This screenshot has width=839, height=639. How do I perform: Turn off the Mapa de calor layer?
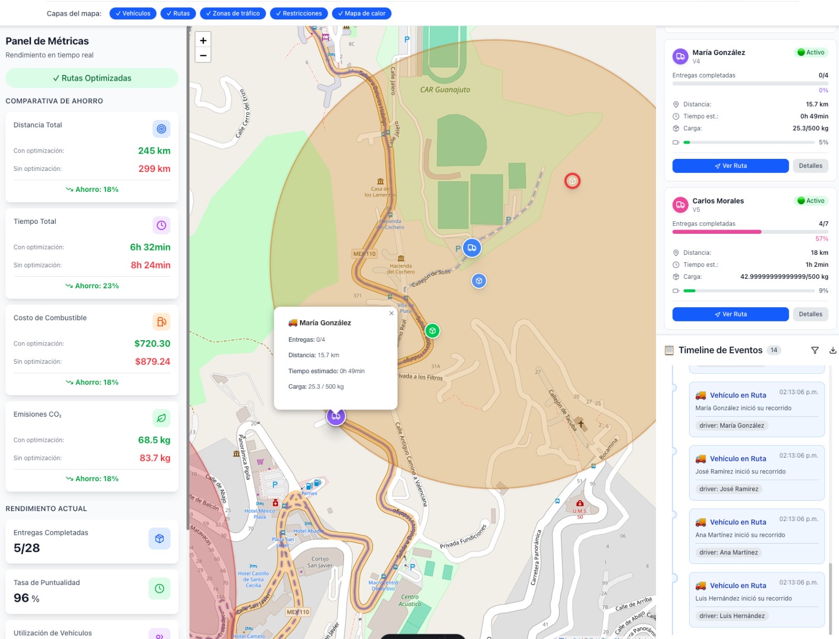coord(361,14)
